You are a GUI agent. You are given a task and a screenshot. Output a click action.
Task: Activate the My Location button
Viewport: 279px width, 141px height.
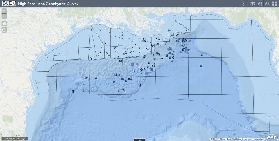coord(4,30)
